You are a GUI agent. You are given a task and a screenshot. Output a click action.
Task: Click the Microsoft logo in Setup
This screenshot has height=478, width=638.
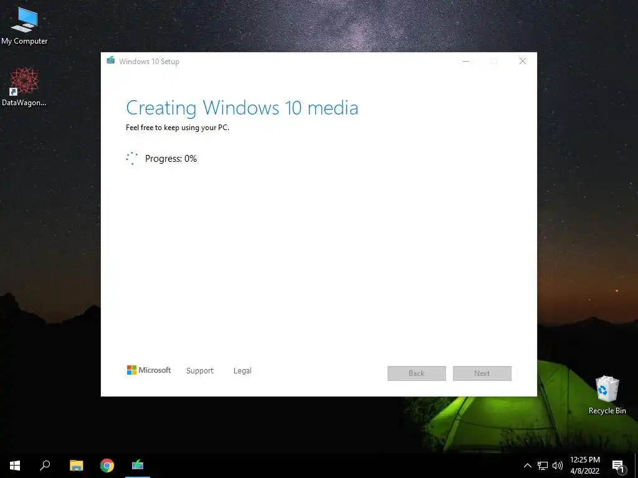148,370
